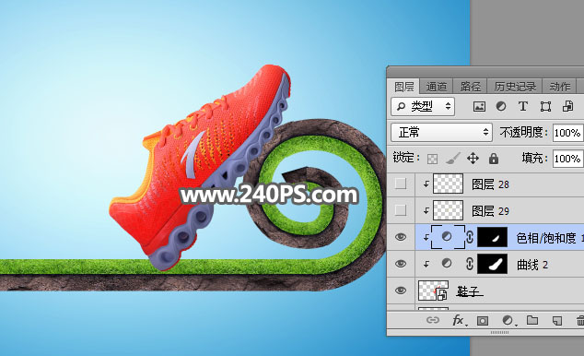Select 图层 28 layer thumbnail
The image size is (584, 356).
pos(448,184)
